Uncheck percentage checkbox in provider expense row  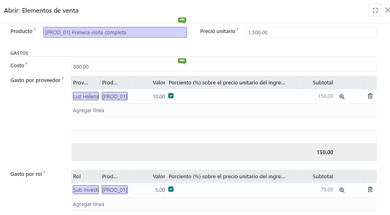coord(171,96)
